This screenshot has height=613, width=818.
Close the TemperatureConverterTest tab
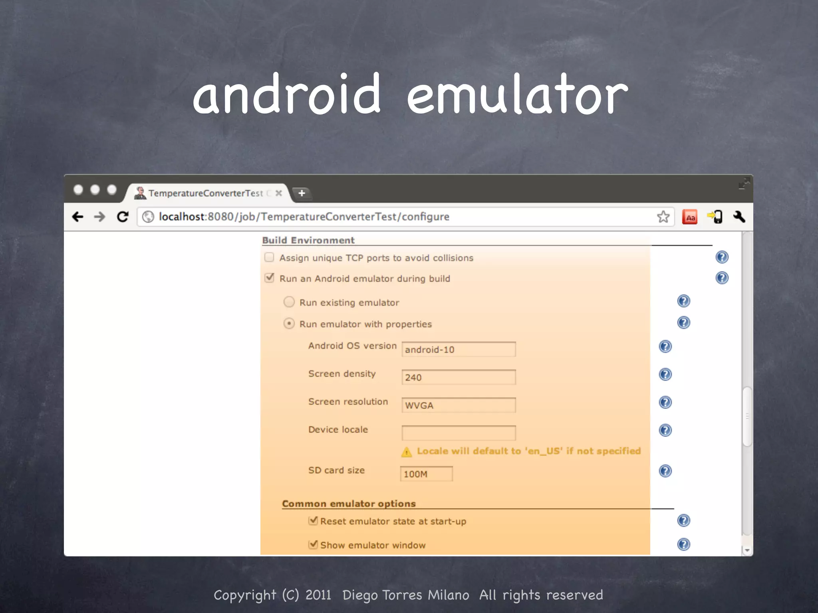pyautogui.click(x=279, y=193)
